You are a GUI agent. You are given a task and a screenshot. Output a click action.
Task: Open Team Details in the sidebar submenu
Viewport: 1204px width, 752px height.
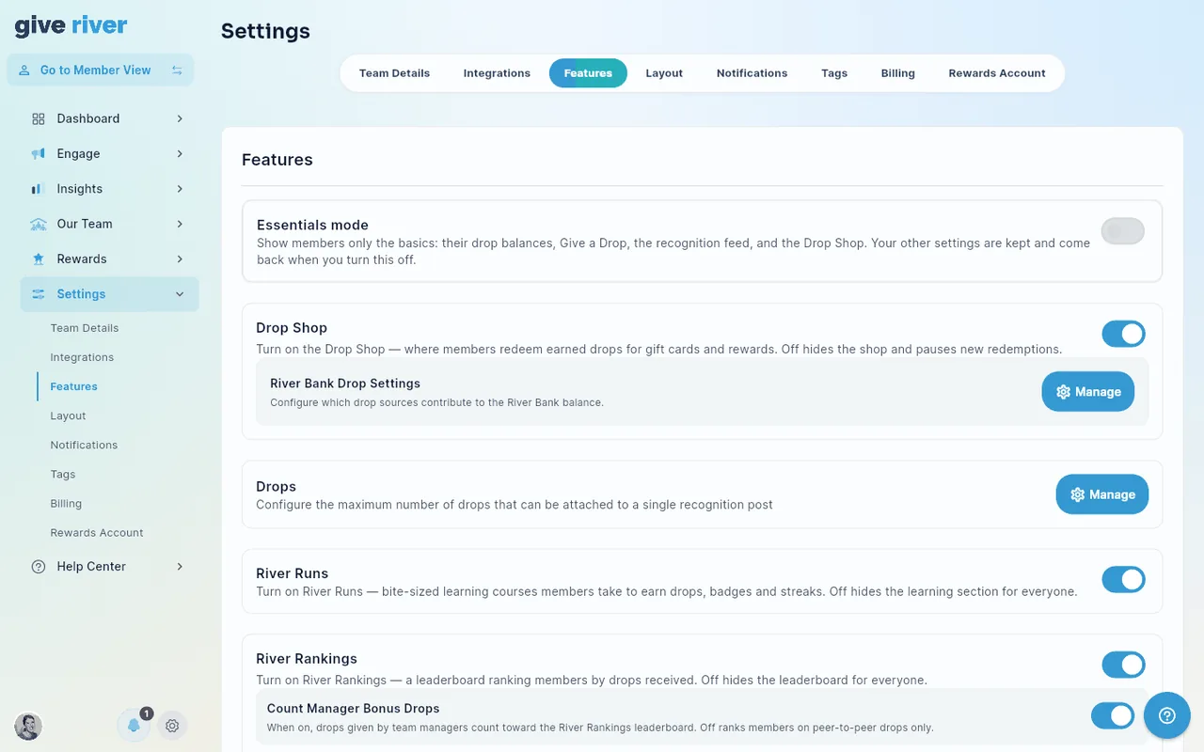click(85, 328)
